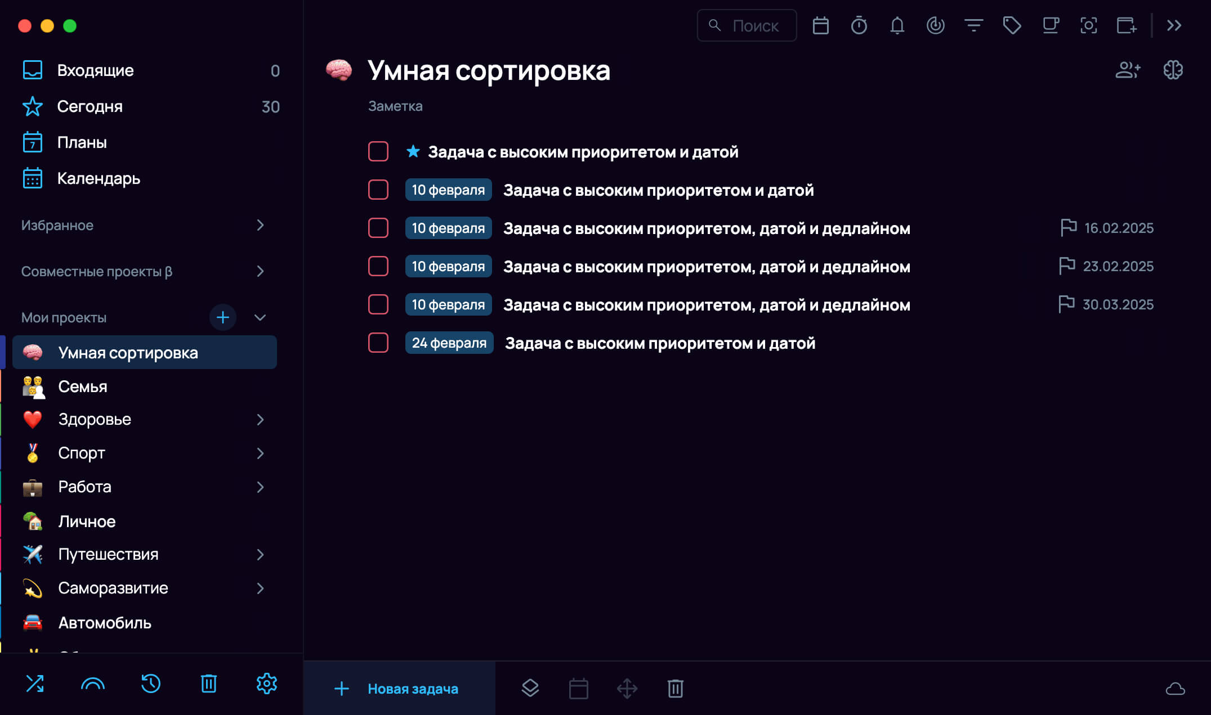The image size is (1211, 715).
Task: Check the 24 февраля task
Action: [x=378, y=343]
